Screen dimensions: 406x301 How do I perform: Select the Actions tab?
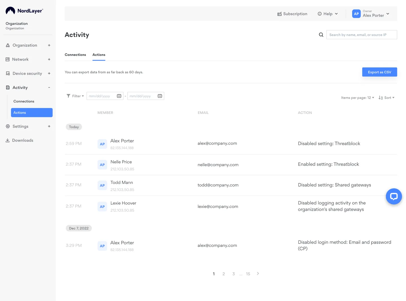click(x=99, y=55)
